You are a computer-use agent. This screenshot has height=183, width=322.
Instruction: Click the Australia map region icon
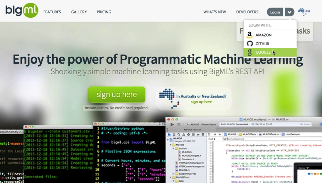point(303,12)
